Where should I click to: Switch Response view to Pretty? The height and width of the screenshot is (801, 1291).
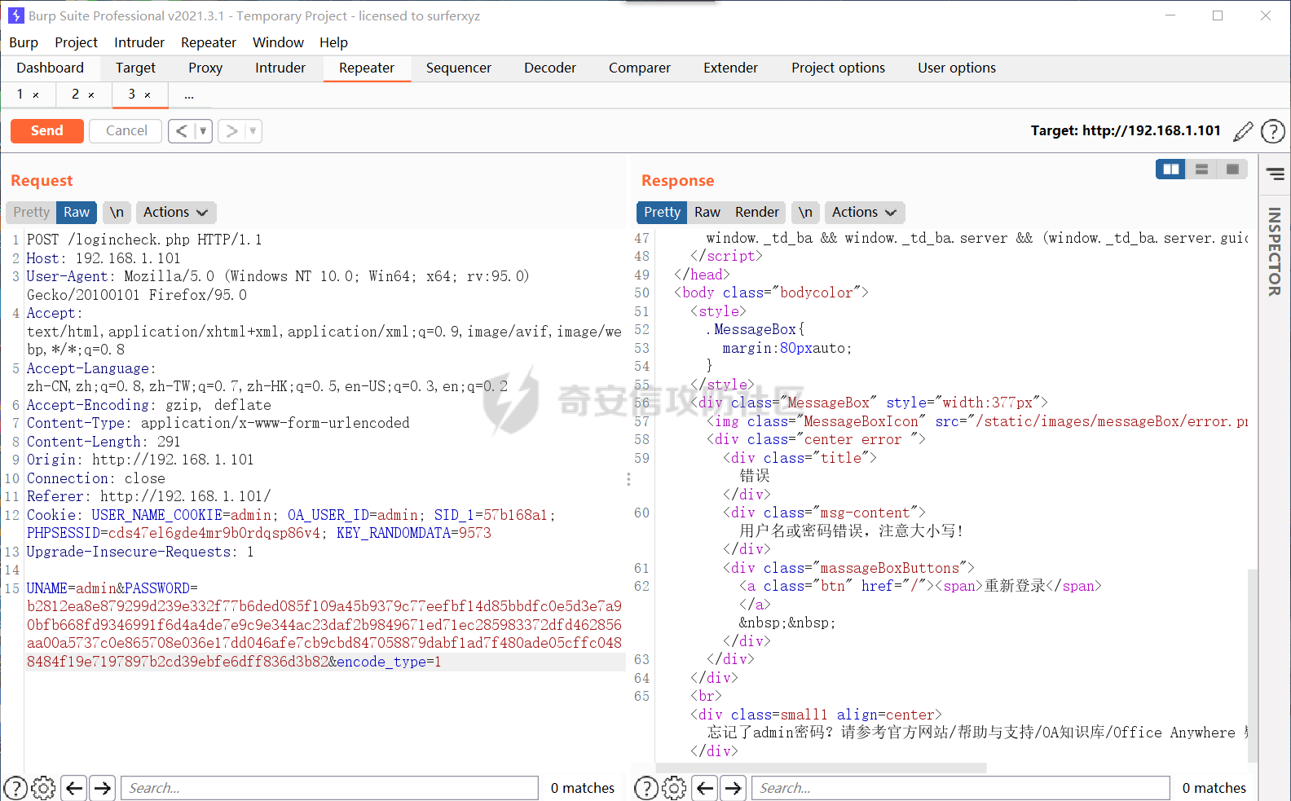pyautogui.click(x=662, y=212)
